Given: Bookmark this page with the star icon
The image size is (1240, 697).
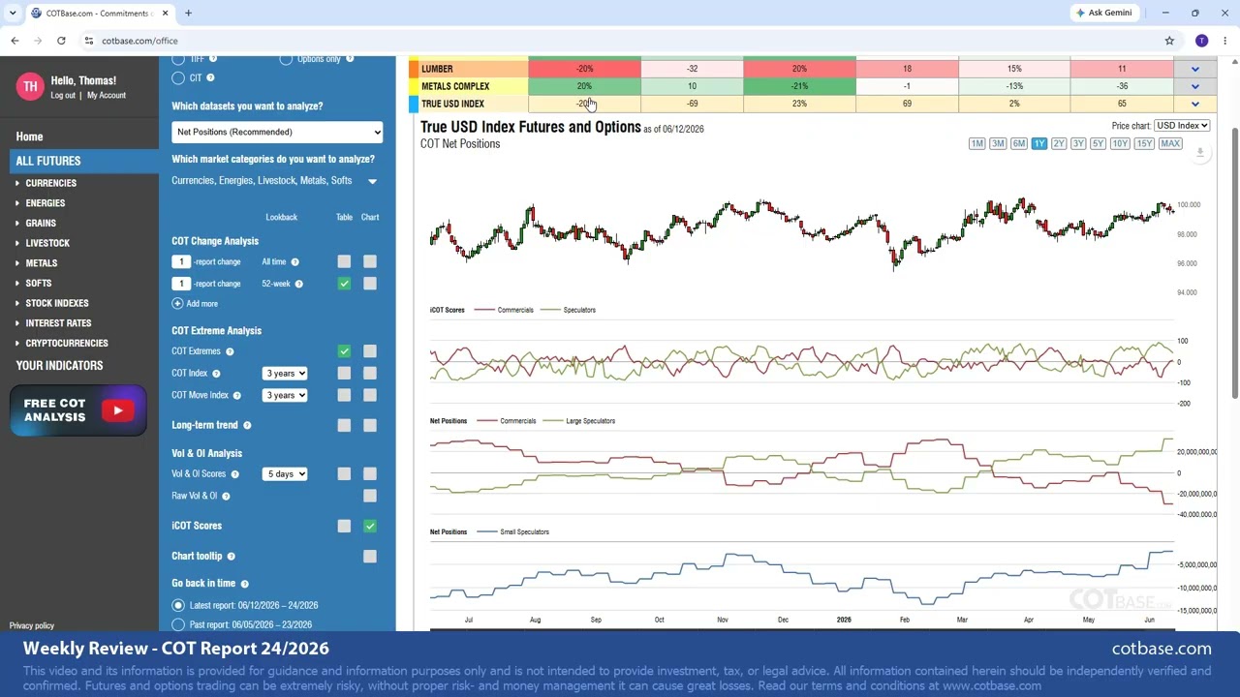Looking at the screenshot, I should (x=1169, y=41).
